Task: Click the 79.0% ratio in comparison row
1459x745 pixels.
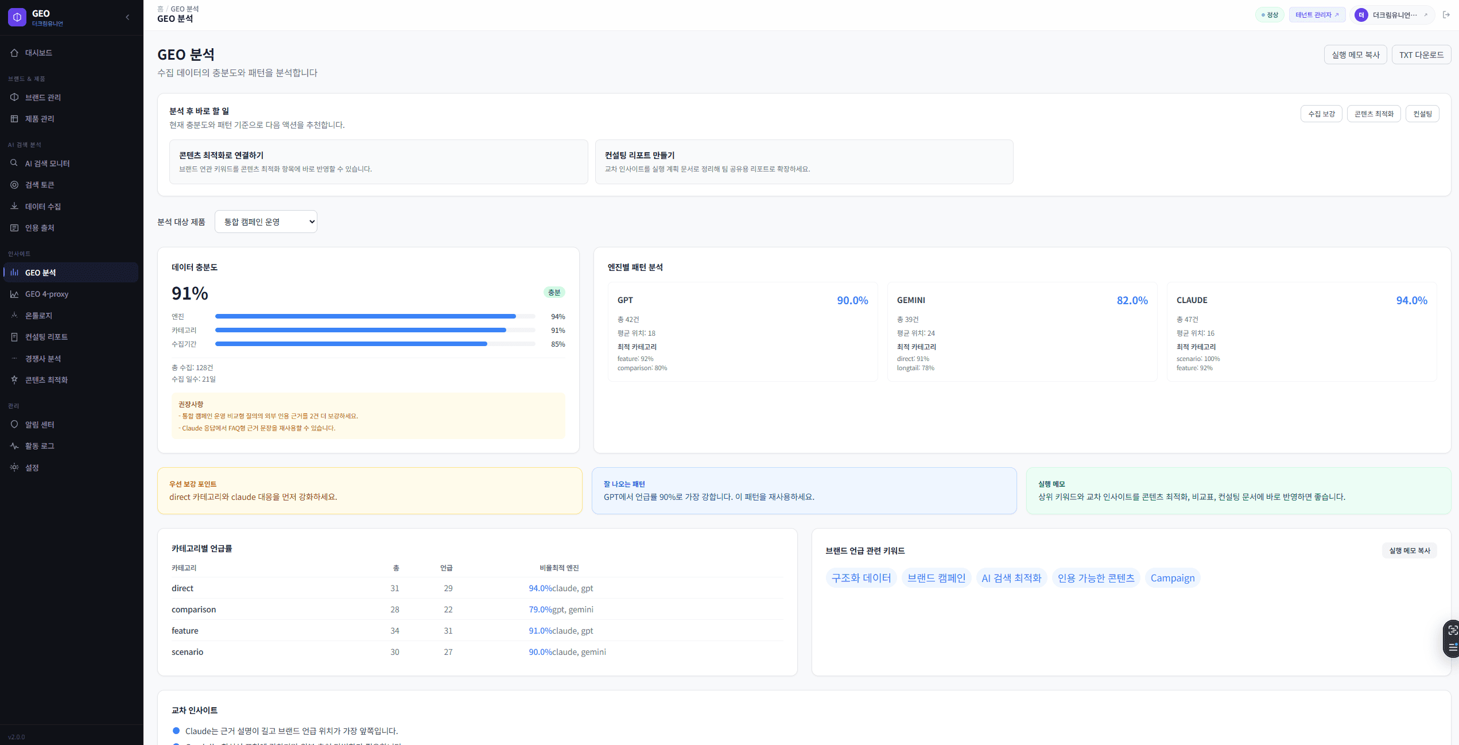Action: pyautogui.click(x=541, y=609)
